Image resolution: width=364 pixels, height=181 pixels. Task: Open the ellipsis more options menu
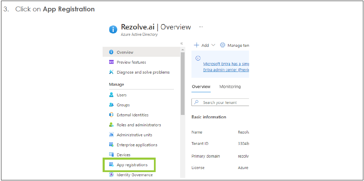coord(201,27)
